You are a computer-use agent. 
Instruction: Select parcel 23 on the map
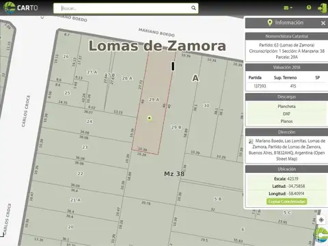point(85,147)
